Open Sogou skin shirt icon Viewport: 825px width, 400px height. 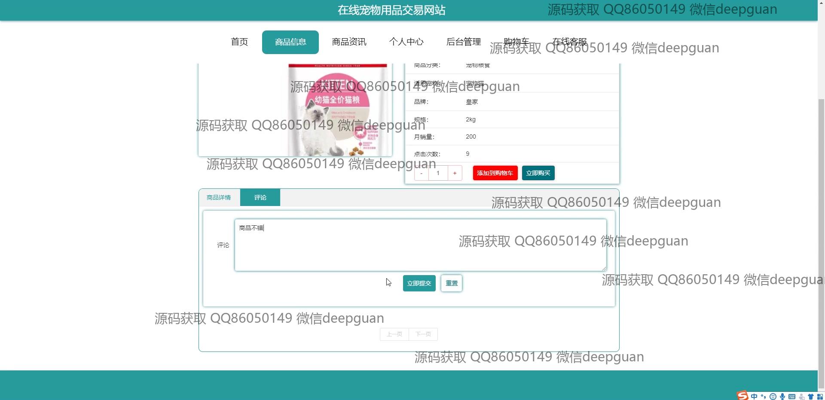point(811,397)
